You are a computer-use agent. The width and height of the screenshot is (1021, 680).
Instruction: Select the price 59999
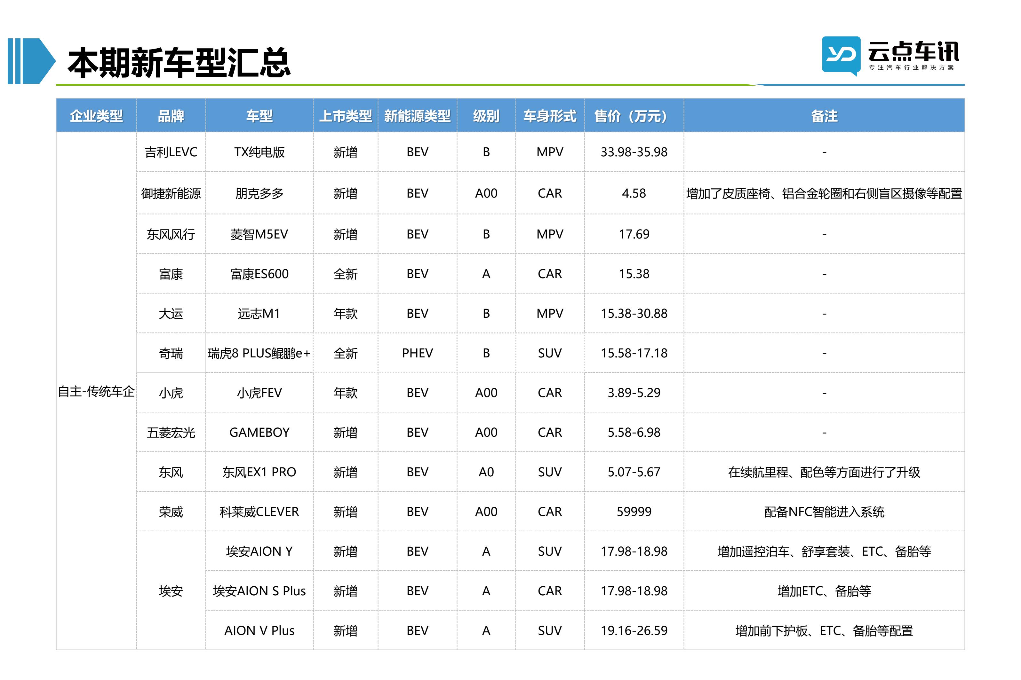[x=634, y=512]
